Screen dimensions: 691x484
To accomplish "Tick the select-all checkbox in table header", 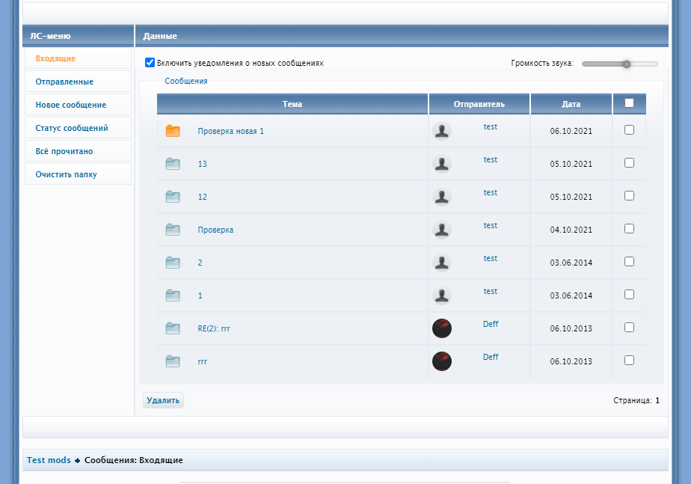I will pyautogui.click(x=629, y=103).
